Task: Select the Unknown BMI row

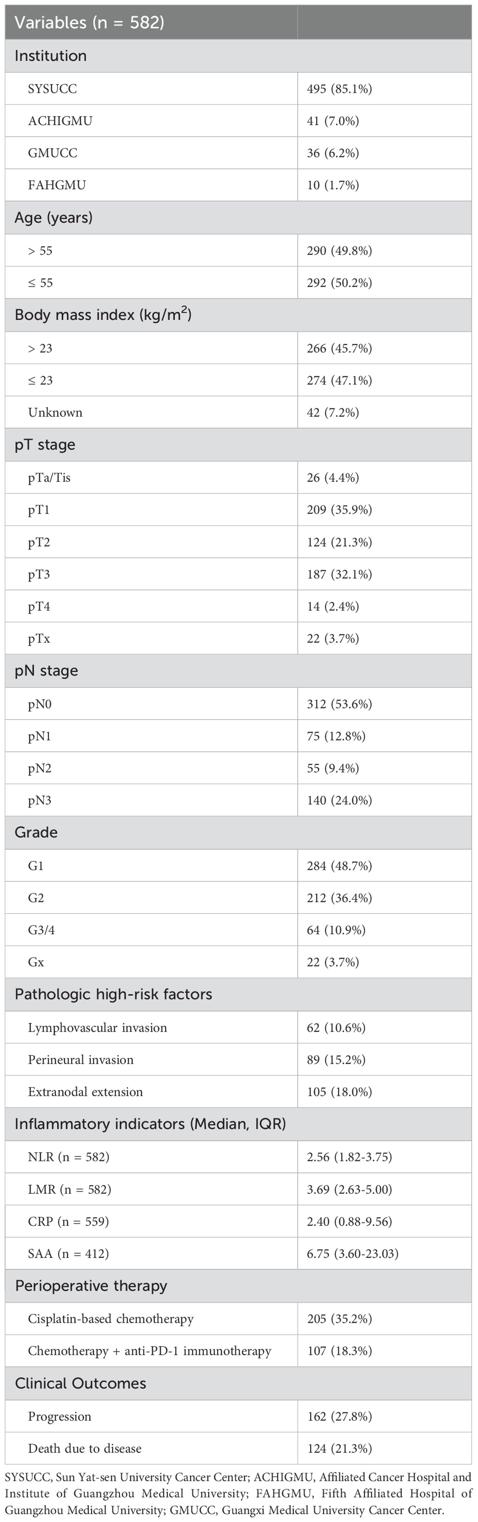Action: [238, 412]
